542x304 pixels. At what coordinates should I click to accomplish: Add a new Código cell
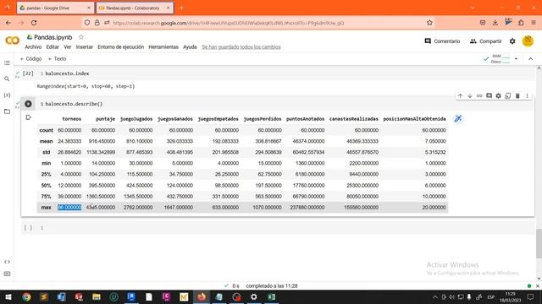[30, 59]
